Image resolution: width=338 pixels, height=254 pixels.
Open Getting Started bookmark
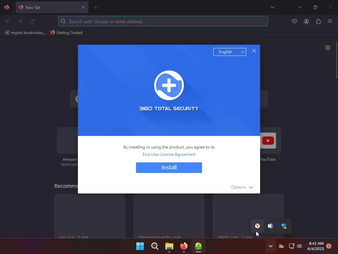pyautogui.click(x=66, y=33)
